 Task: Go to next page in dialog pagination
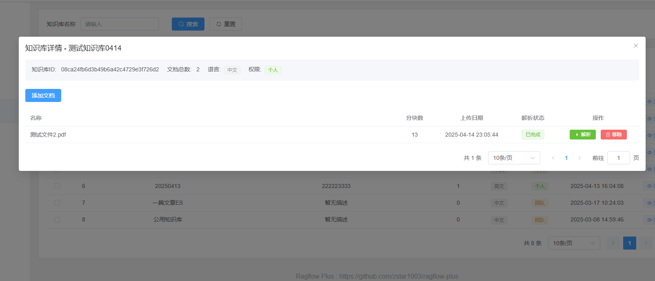(x=580, y=158)
